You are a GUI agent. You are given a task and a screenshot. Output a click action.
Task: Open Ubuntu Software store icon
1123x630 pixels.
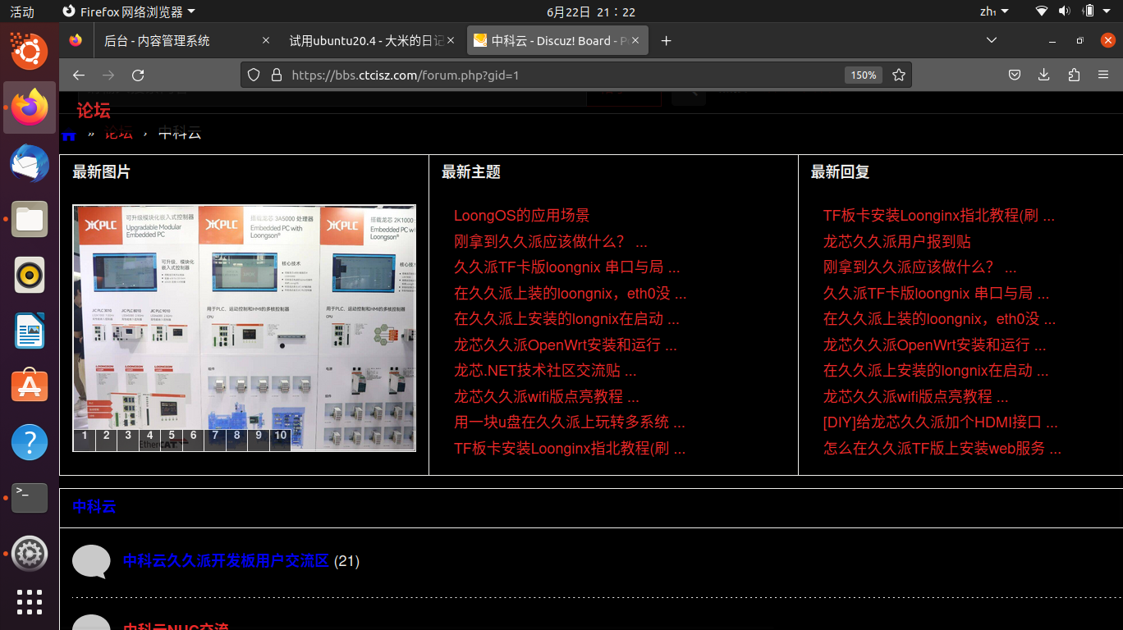click(x=30, y=386)
